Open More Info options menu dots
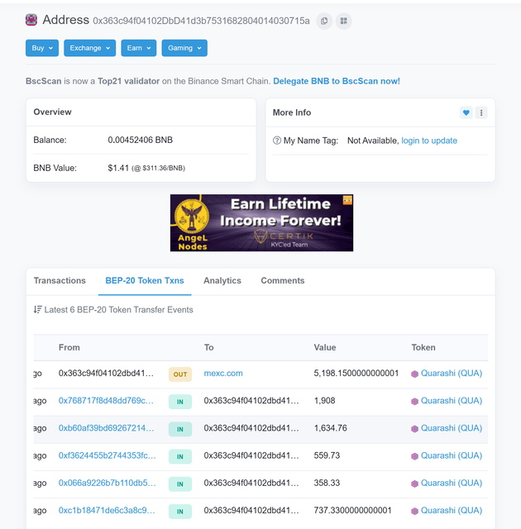 481,112
